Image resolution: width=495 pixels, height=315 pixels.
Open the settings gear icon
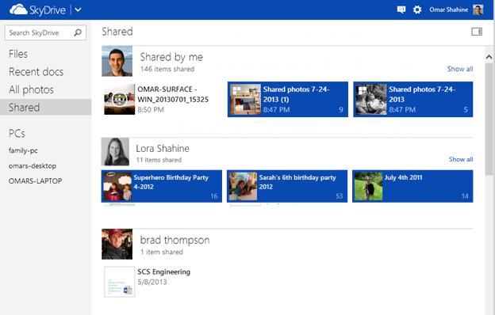click(417, 9)
